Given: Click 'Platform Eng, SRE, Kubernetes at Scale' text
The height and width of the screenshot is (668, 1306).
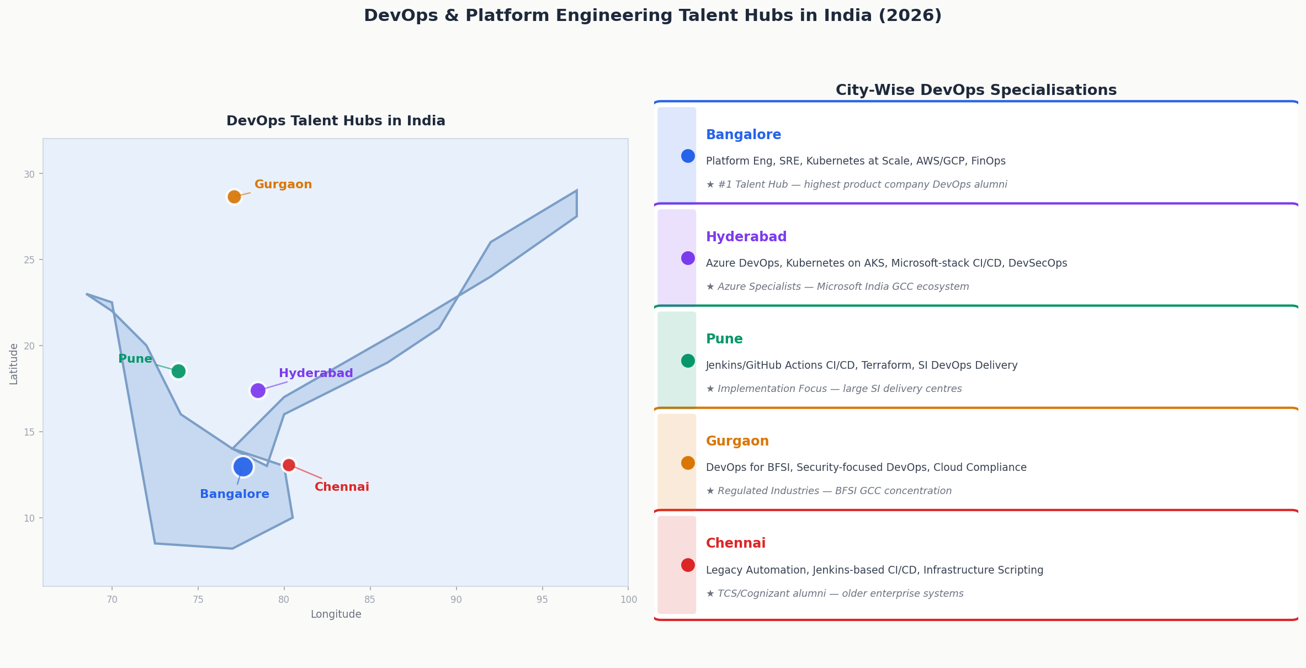Looking at the screenshot, I should tap(856, 161).
